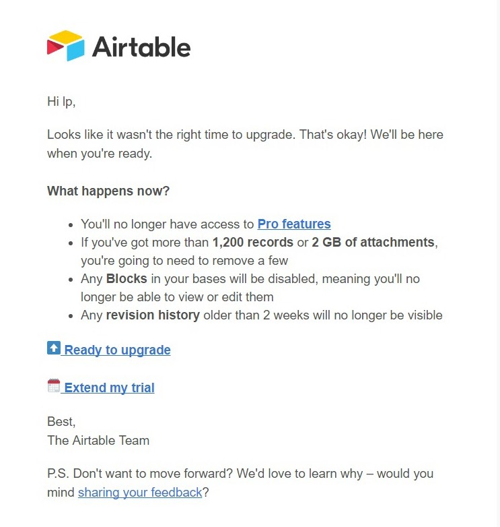Click the Airtable colorful box logo icon
The width and height of the screenshot is (500, 527).
click(x=65, y=46)
